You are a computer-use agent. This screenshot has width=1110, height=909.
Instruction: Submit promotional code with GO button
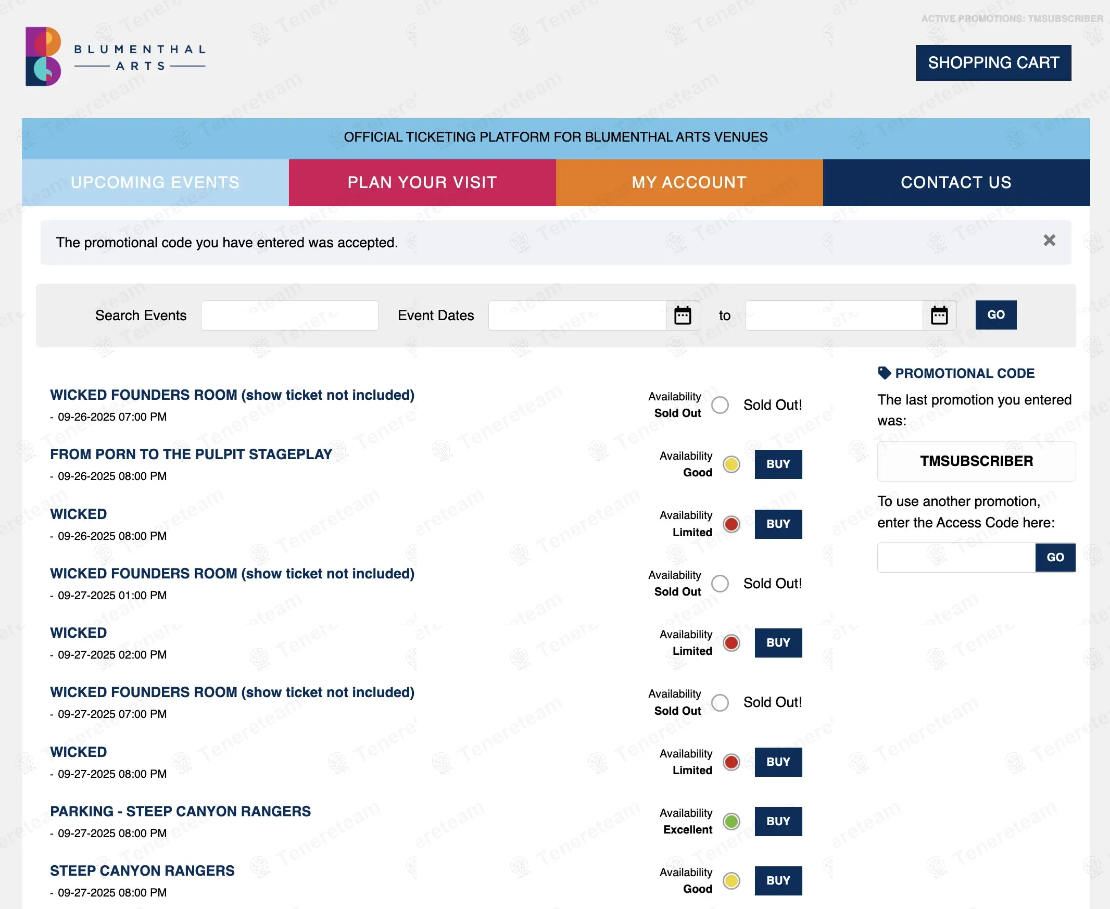[x=1055, y=557]
